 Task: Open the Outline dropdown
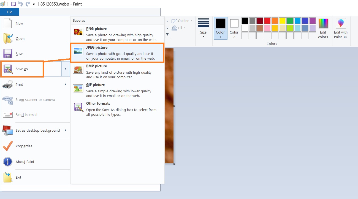pos(182,21)
